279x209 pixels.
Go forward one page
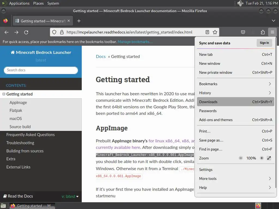pyautogui.click(x=16, y=32)
